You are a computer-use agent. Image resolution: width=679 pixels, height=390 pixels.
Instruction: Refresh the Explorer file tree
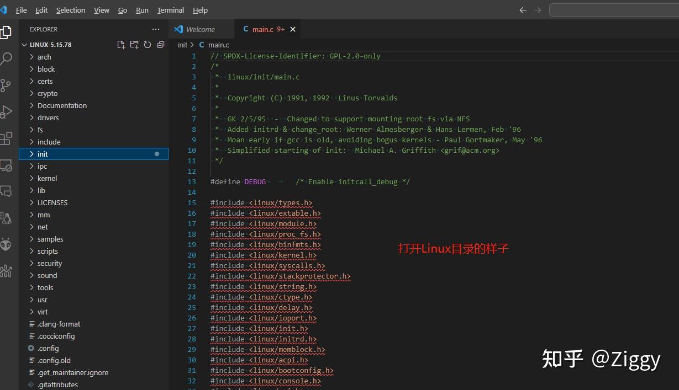point(148,45)
